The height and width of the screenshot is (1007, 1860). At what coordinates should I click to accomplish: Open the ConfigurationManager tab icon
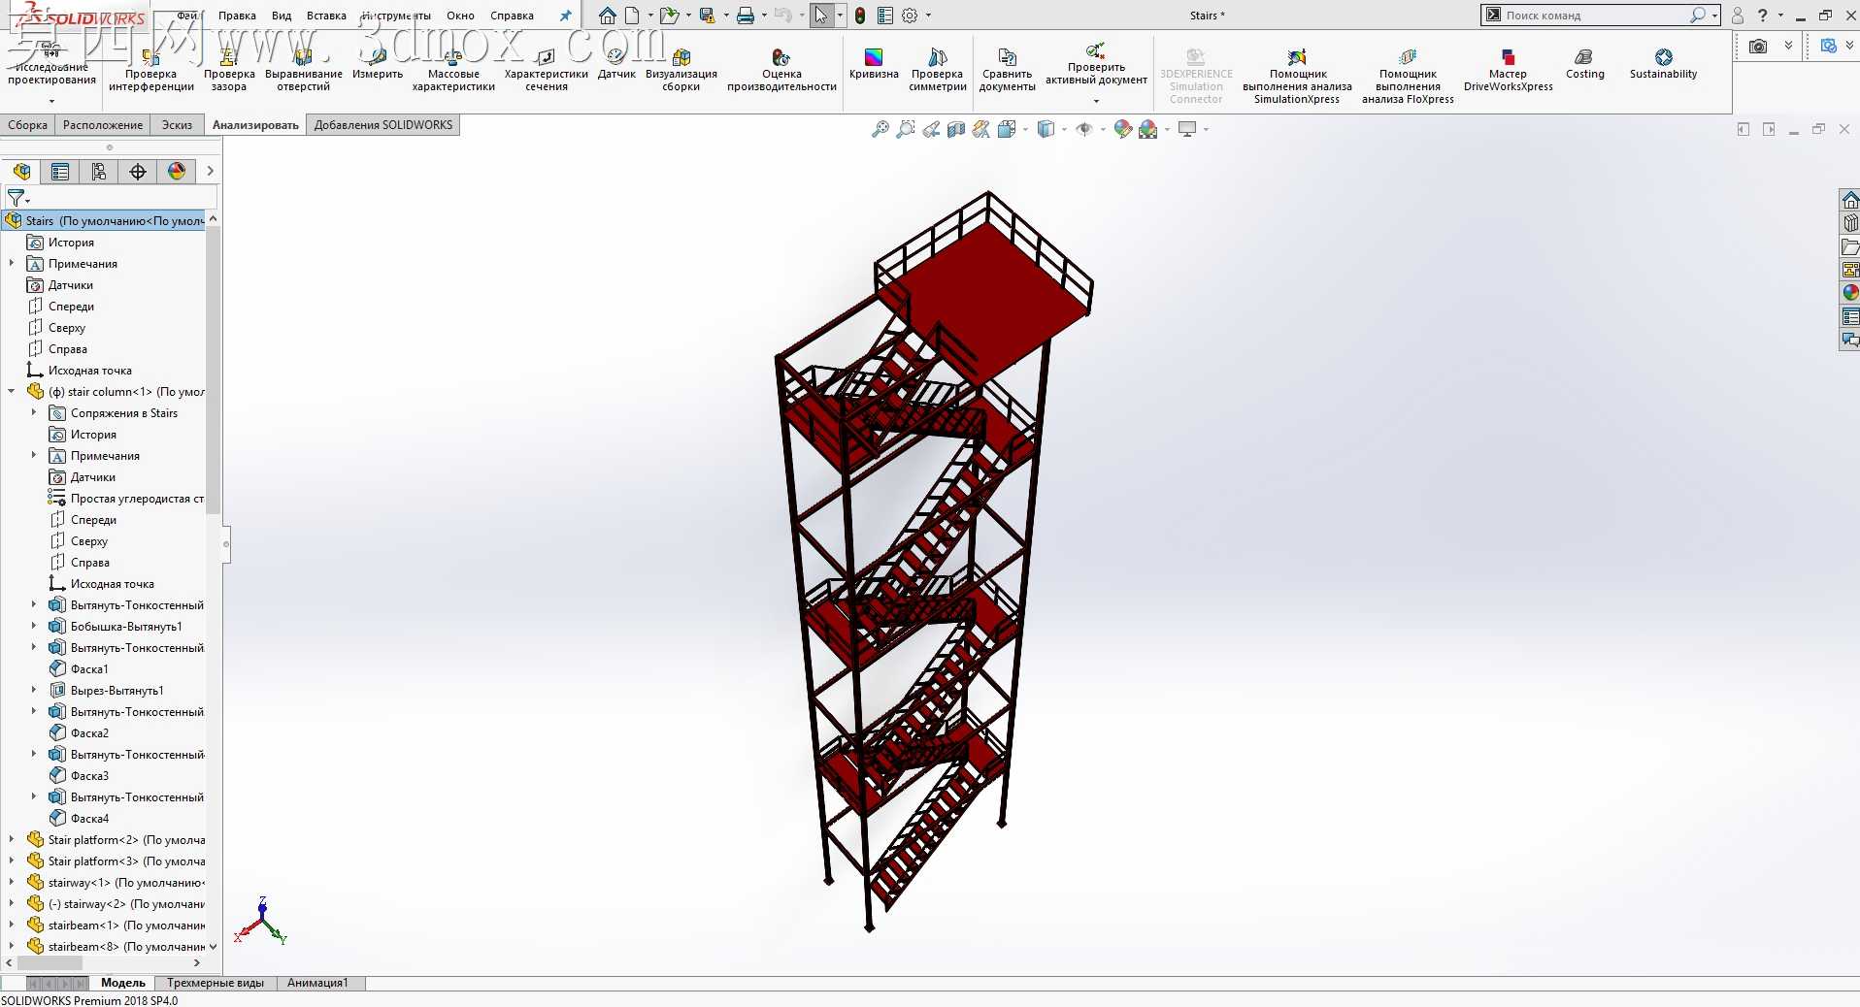[99, 172]
